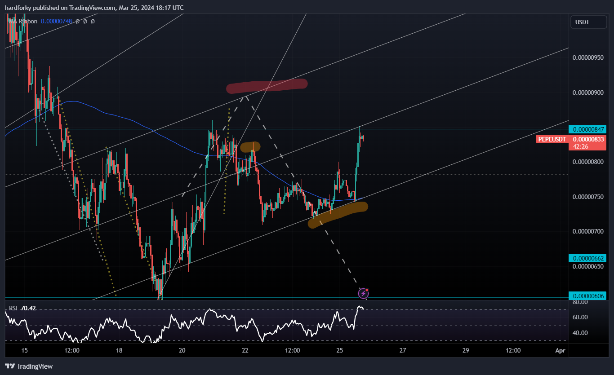Viewport: 614px width, 375px height.
Task: Click the date label 20 on time axis
Action: click(182, 350)
